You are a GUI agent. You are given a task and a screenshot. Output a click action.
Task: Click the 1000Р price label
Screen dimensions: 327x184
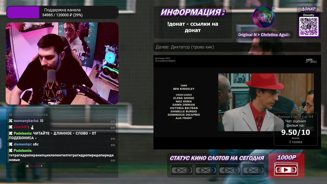point(286,157)
